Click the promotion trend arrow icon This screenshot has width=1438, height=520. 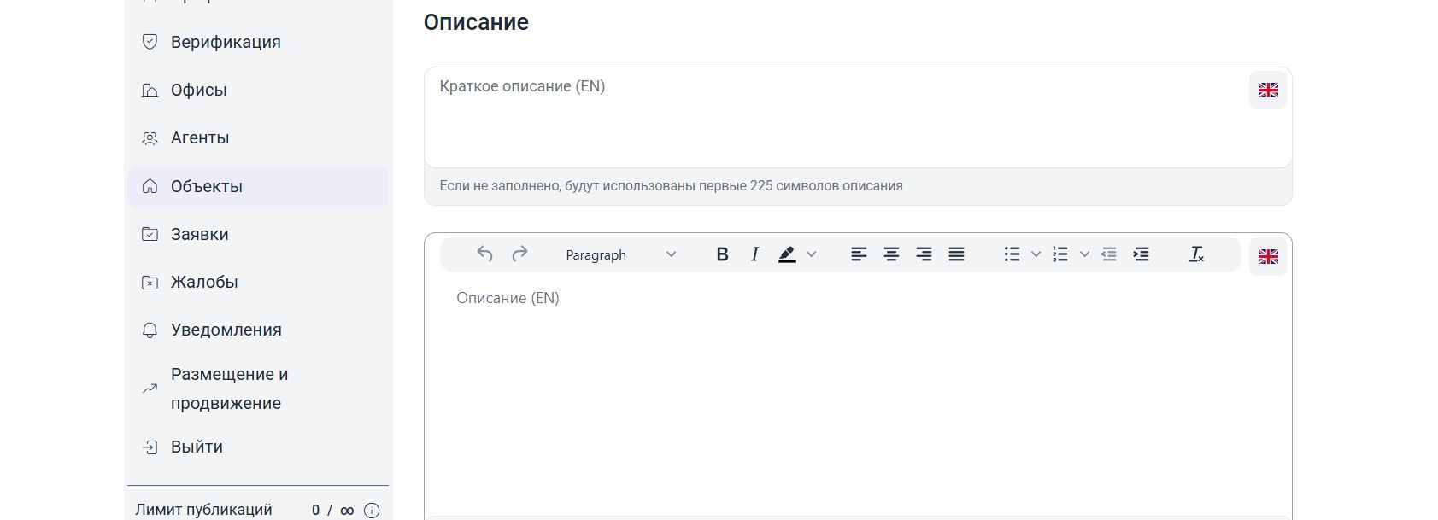tap(150, 389)
